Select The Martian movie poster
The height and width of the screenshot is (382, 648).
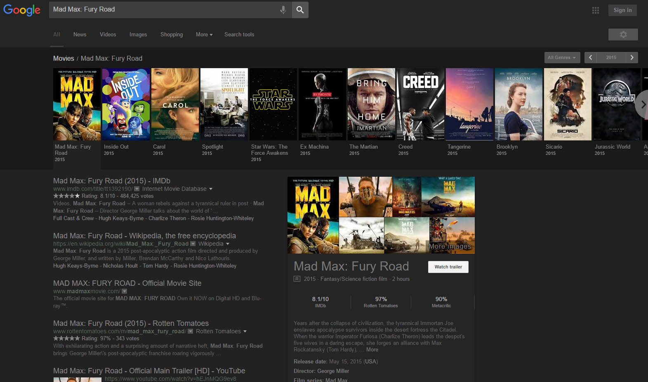[x=371, y=104]
